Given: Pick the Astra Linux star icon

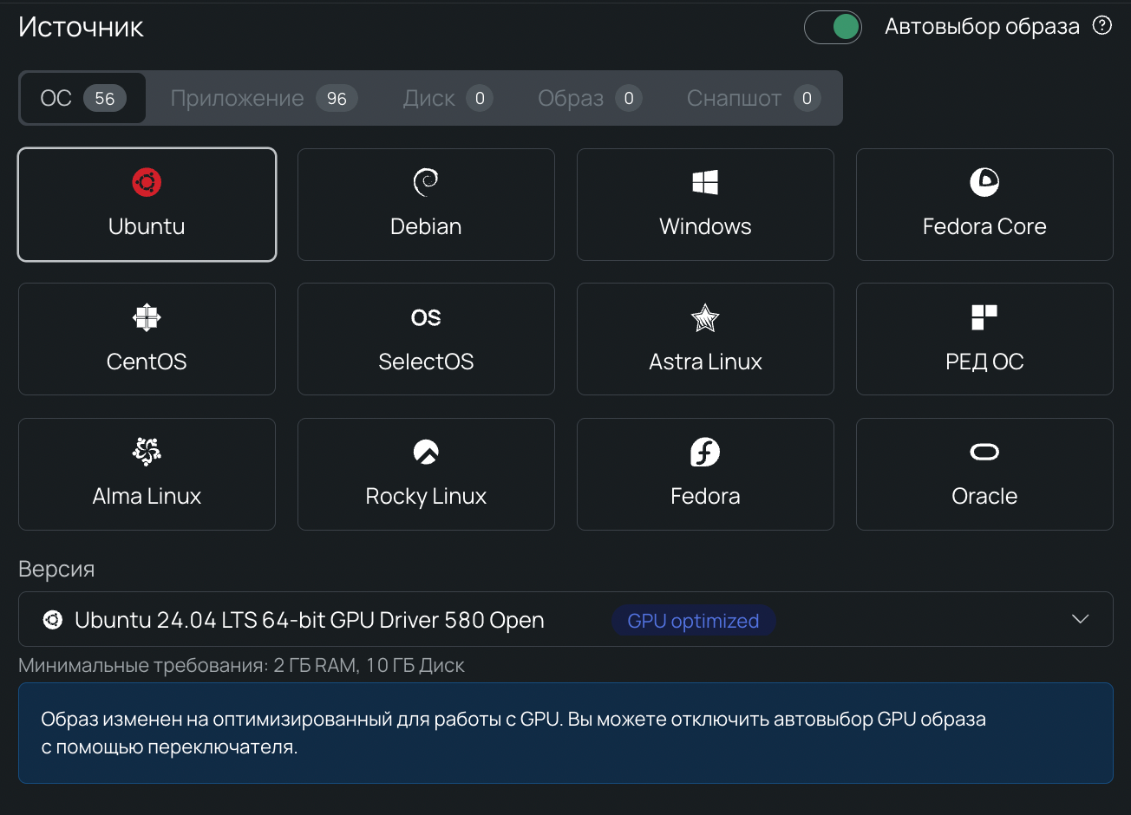Looking at the screenshot, I should 705,318.
